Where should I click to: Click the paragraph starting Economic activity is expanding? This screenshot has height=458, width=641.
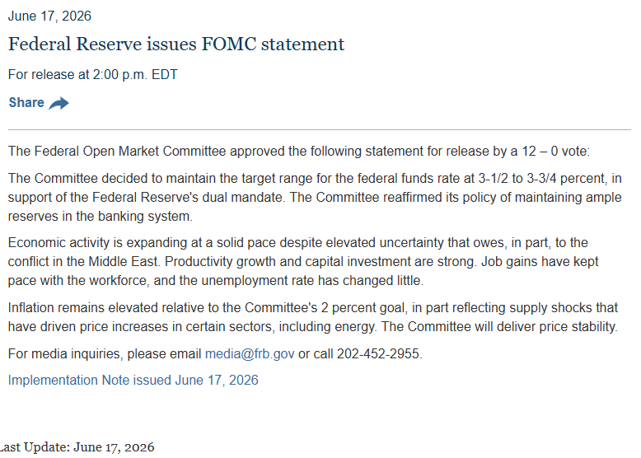coord(303,261)
